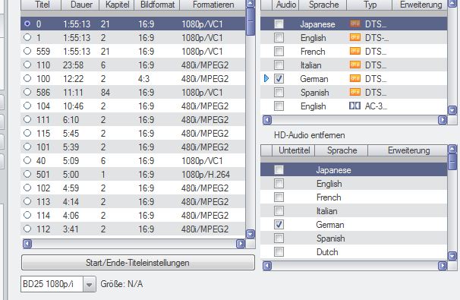This screenshot has height=300, width=460.
Task: Click DTS icon on Italian audio row
Action: tap(355, 65)
